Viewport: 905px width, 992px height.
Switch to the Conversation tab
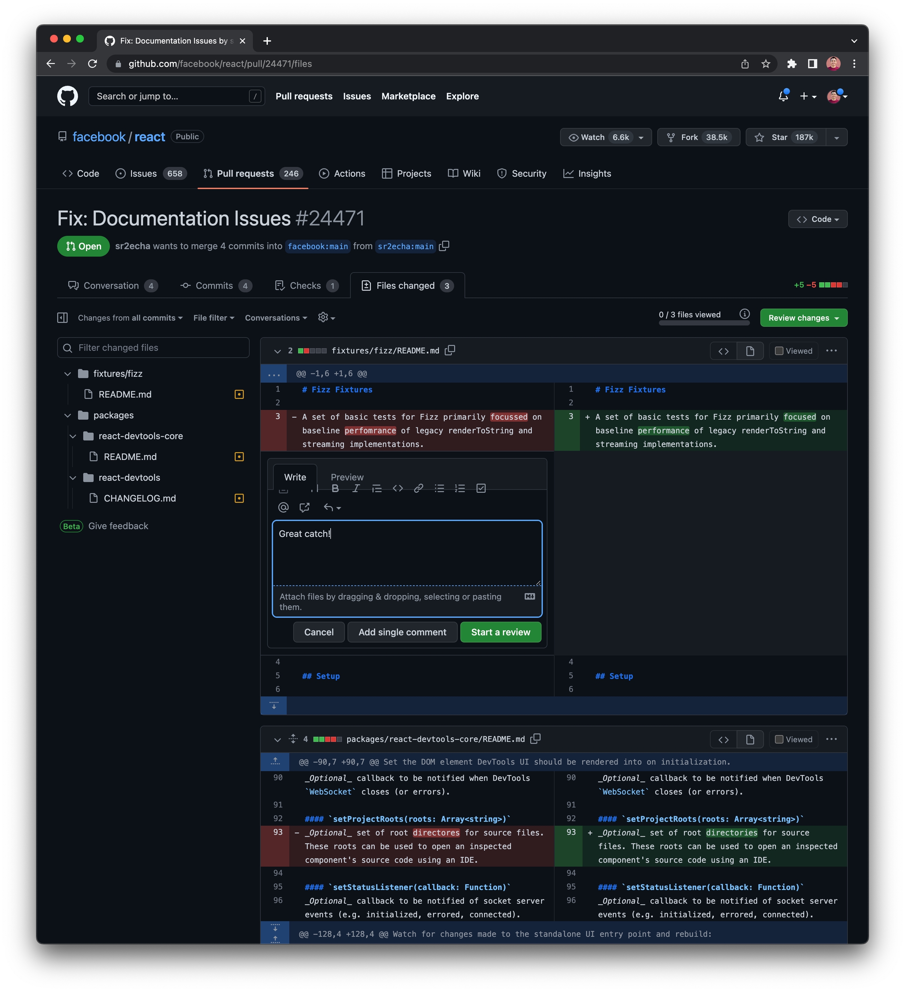pos(112,286)
